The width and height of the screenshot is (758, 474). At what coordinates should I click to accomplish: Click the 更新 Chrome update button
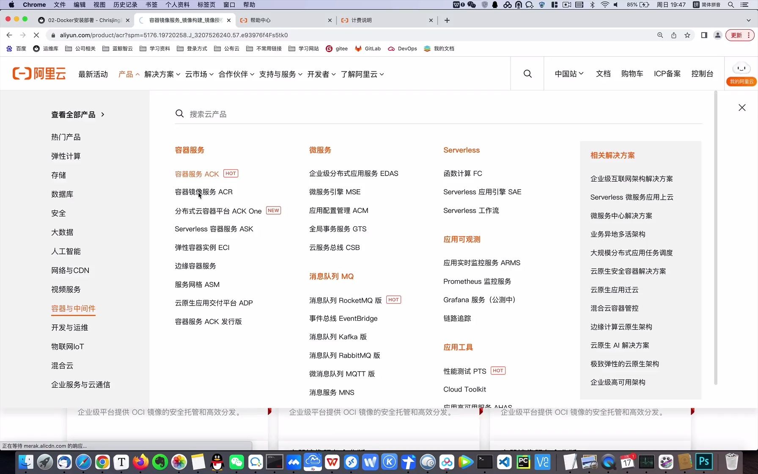tap(740, 35)
